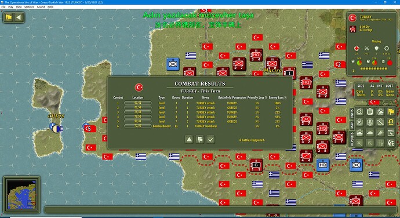
Task: Select the Turkish HQ unit near Marisa
Action: pos(256,55)
